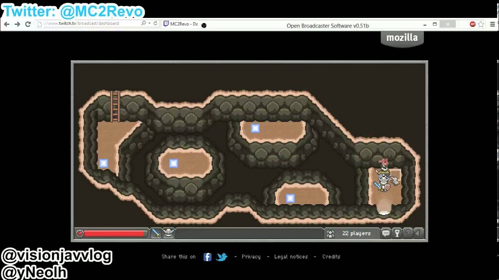Open the Privacy link
Screen dimensions: 499x280
pos(251,257)
